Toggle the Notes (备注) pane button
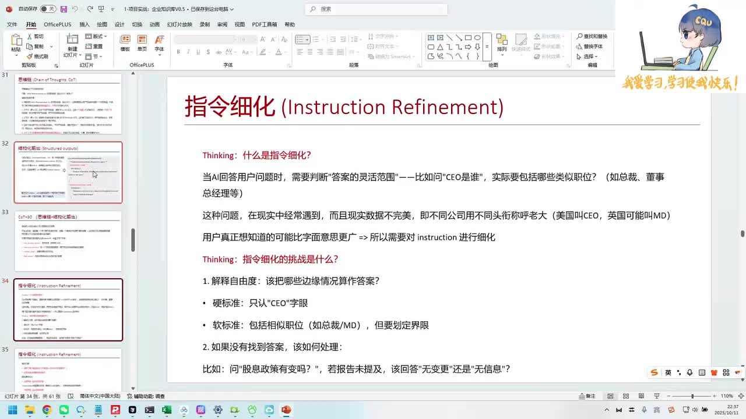This screenshot has height=419, width=746. pos(587,396)
